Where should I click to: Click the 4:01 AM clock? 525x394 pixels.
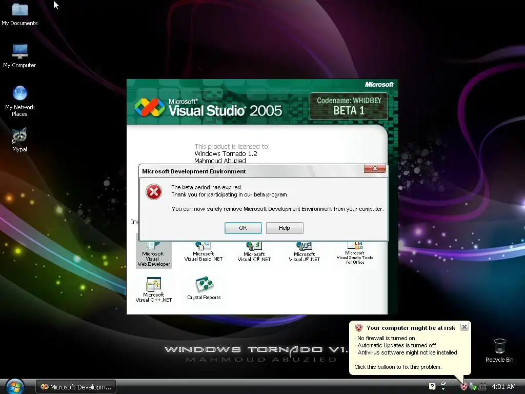point(503,387)
